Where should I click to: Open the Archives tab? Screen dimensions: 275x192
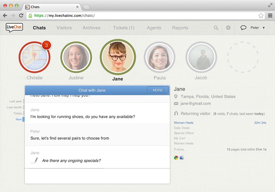[92, 28]
